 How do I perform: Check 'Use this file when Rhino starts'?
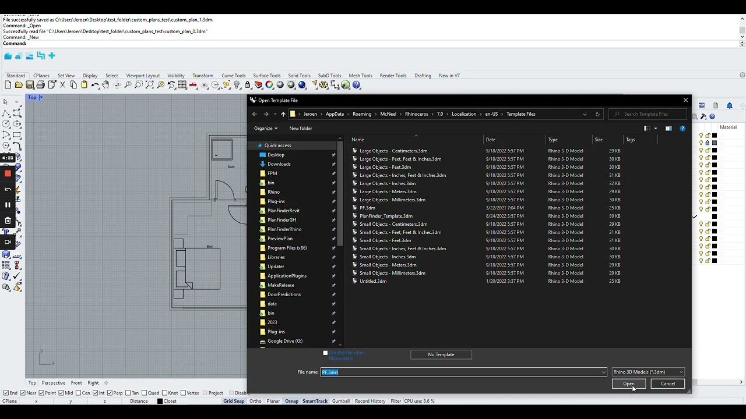(x=325, y=353)
